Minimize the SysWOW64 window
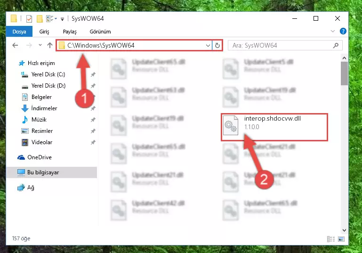Viewport: 362px width, 253px height. [x=295, y=18]
